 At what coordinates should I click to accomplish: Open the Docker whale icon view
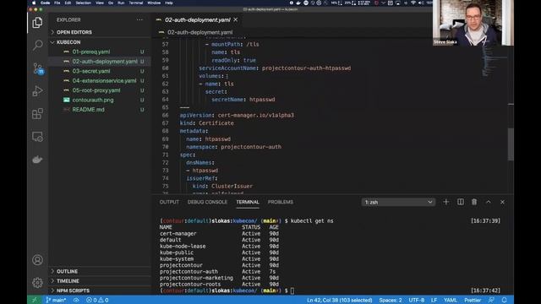pyautogui.click(x=37, y=160)
